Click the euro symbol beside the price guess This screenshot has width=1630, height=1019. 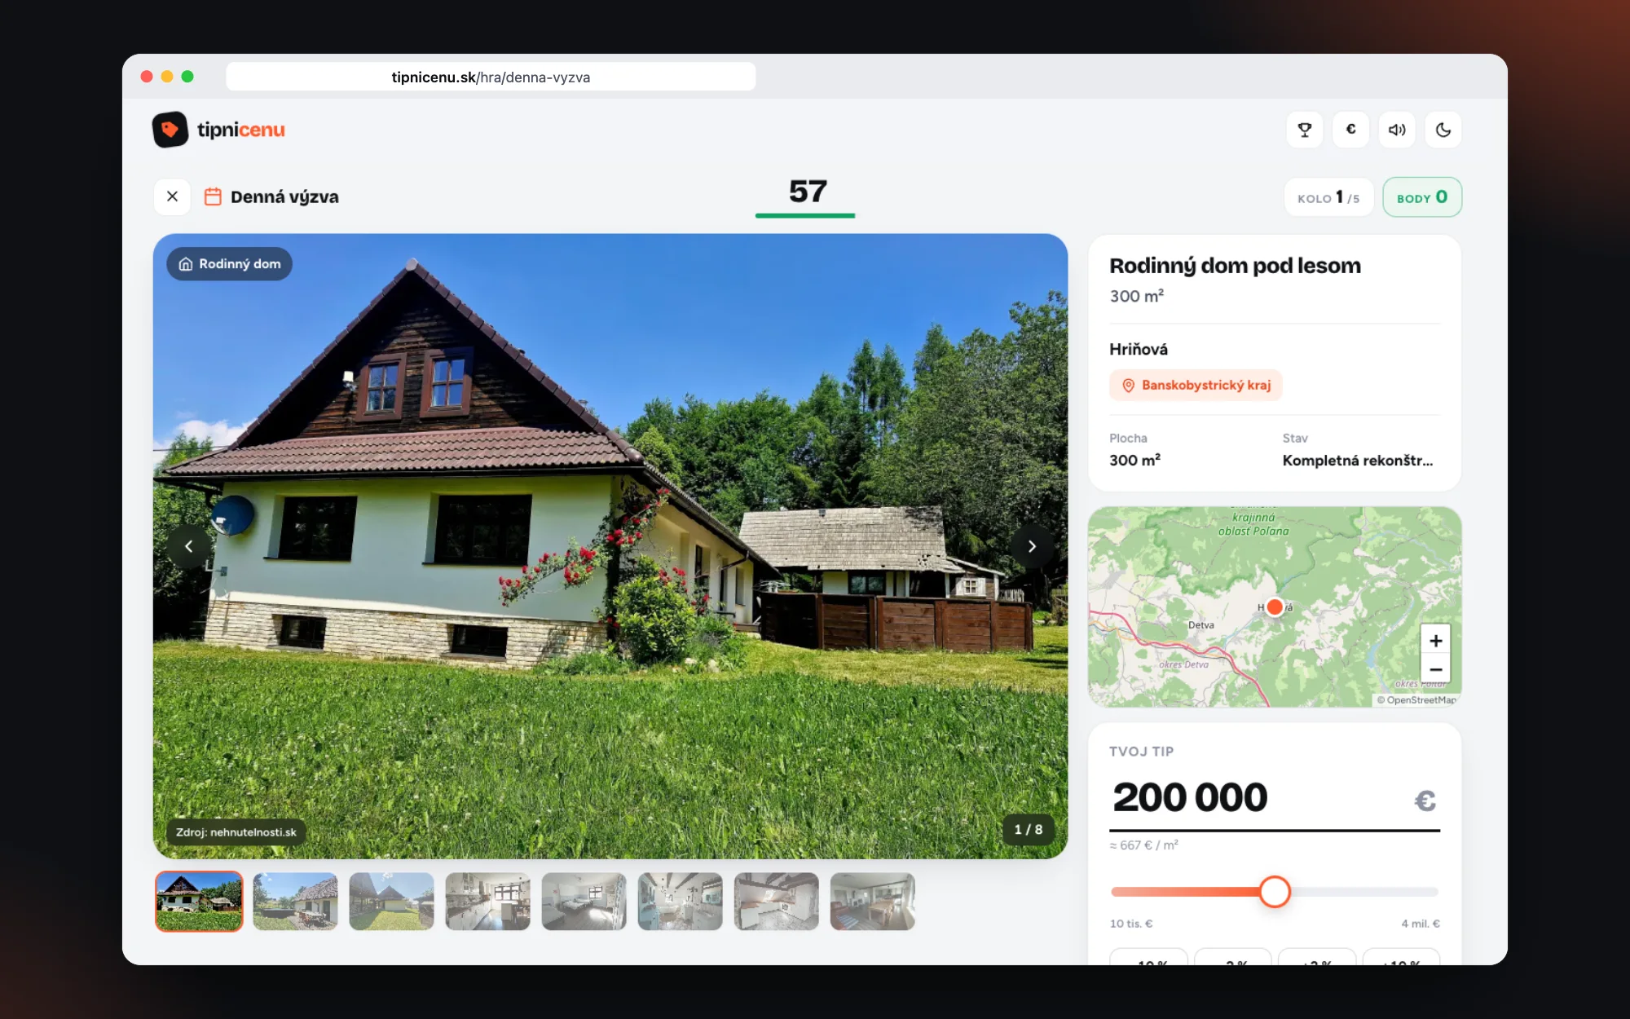click(1425, 801)
